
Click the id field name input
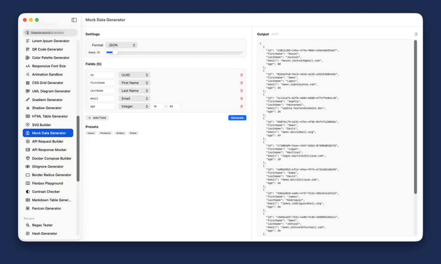(101, 75)
